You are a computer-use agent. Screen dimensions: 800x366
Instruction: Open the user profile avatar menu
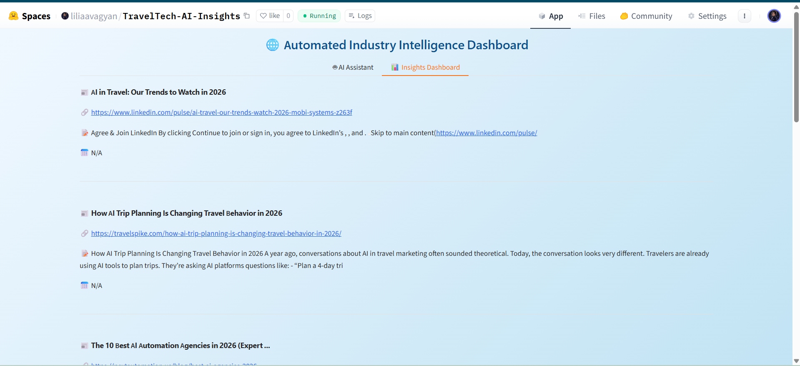(x=774, y=16)
